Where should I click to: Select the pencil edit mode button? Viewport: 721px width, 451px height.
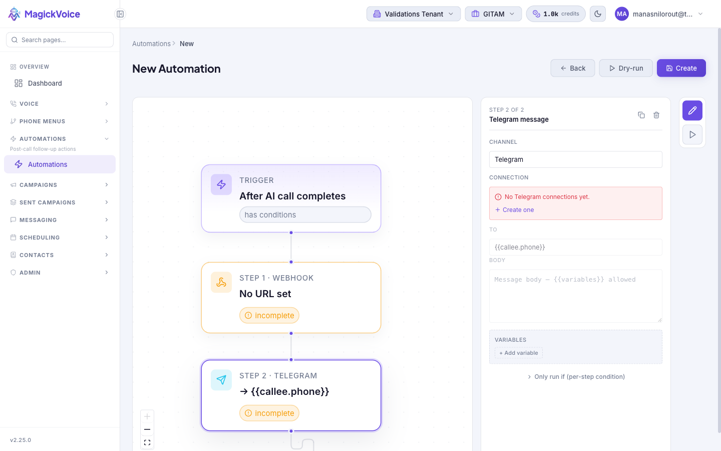[692, 111]
